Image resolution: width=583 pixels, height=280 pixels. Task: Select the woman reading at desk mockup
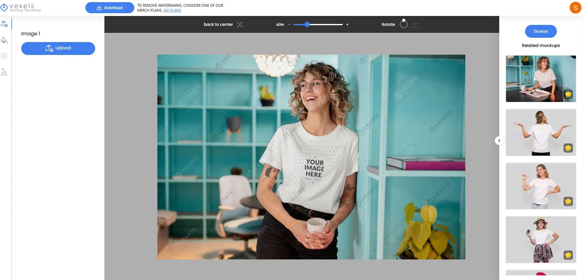coord(541,79)
